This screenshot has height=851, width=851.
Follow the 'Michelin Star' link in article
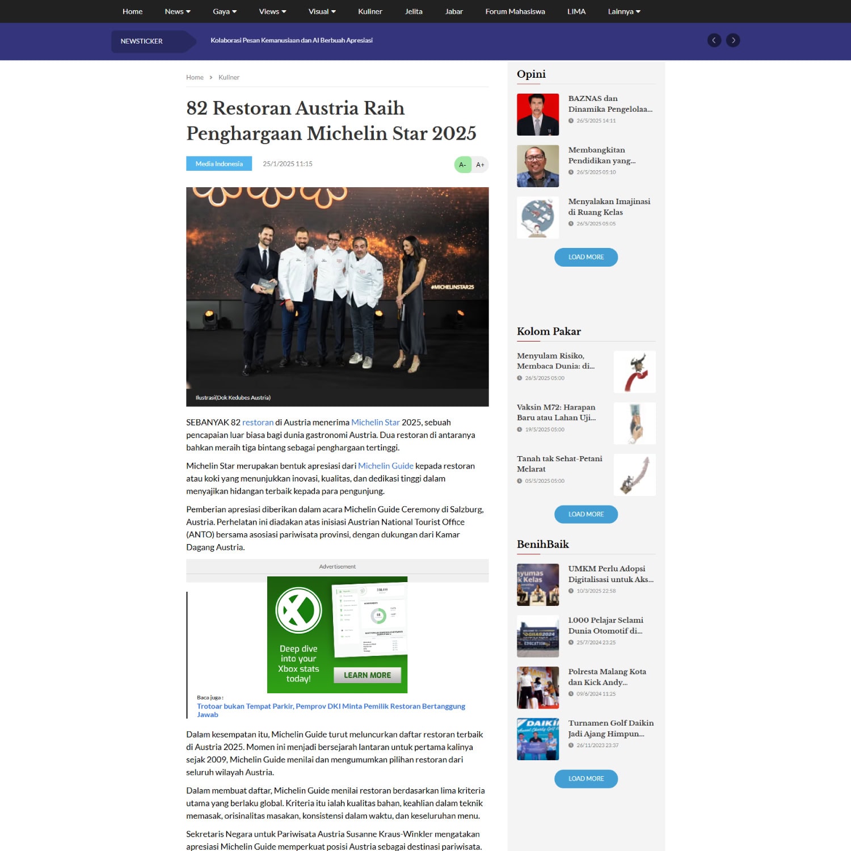(x=376, y=422)
